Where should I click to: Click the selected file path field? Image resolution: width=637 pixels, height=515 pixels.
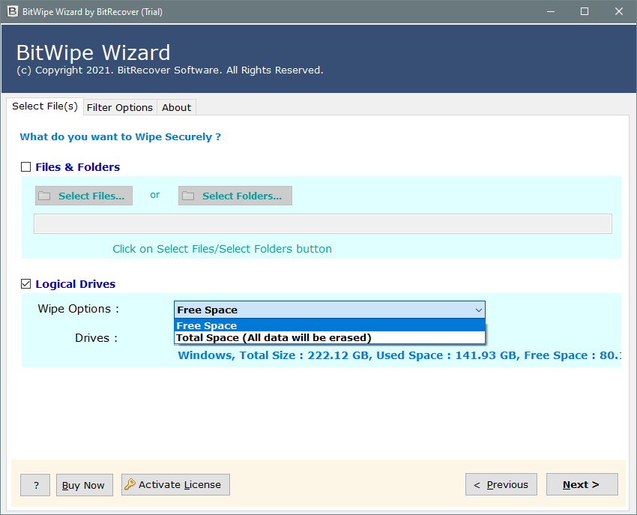(x=323, y=224)
